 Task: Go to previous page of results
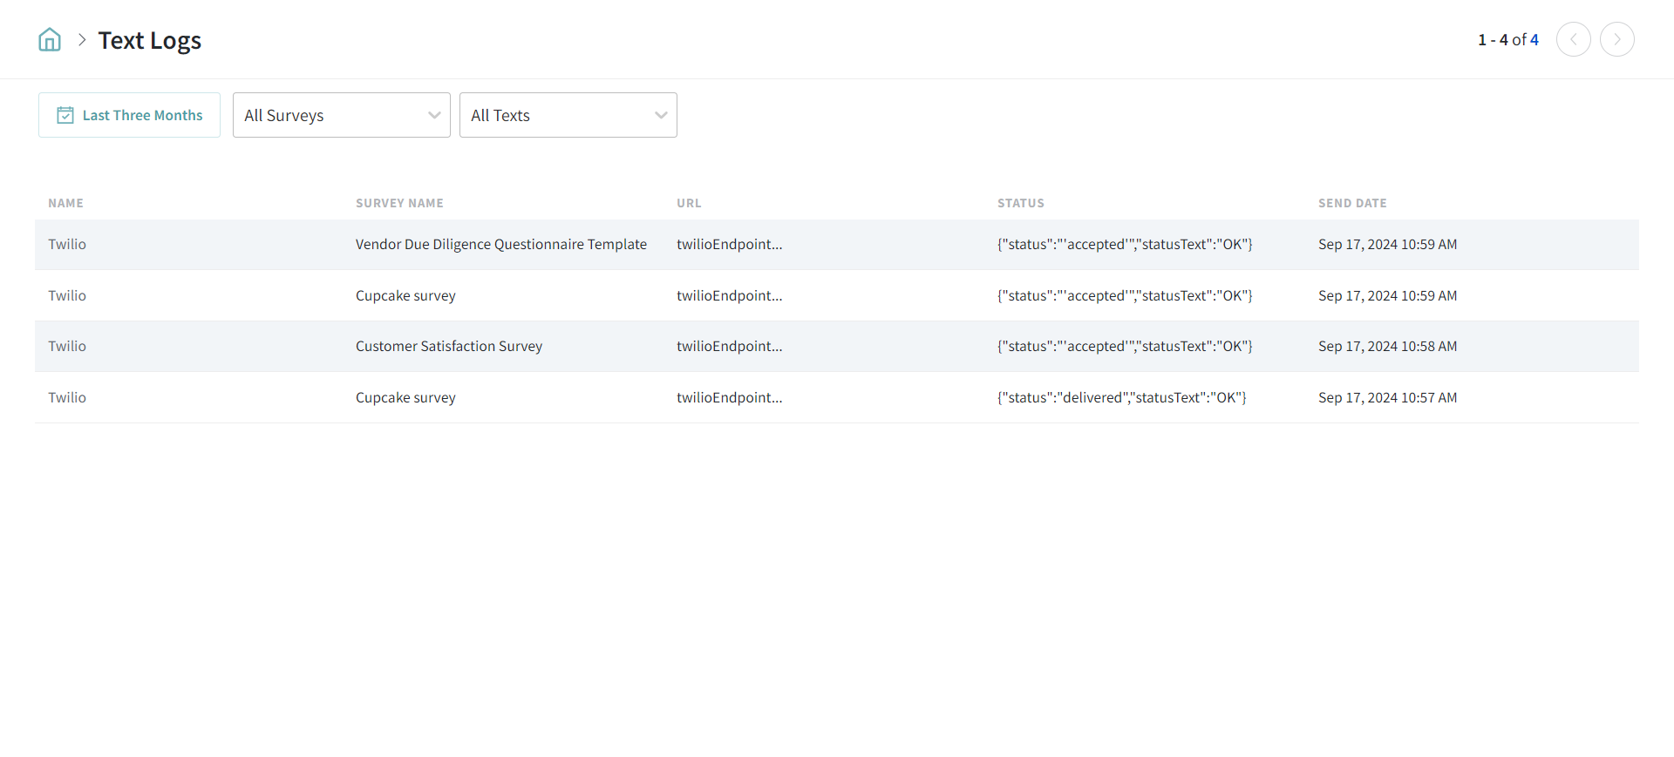(x=1573, y=39)
